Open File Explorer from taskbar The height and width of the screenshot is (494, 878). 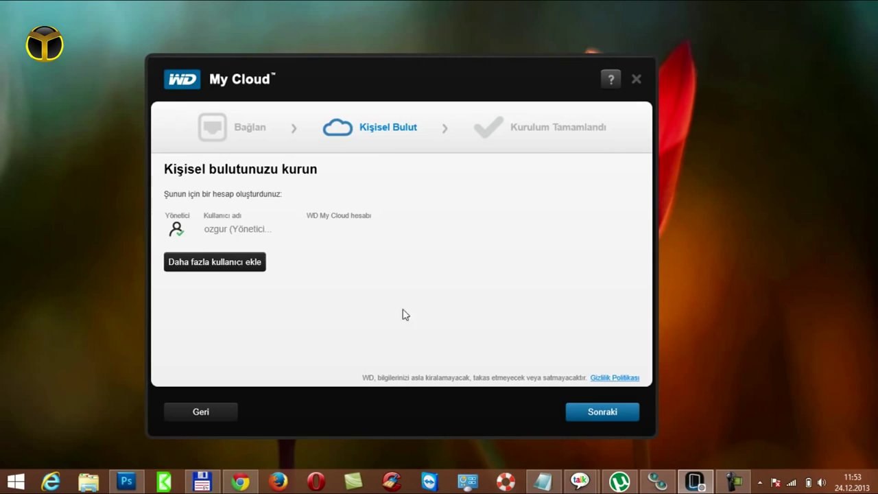[x=88, y=482]
